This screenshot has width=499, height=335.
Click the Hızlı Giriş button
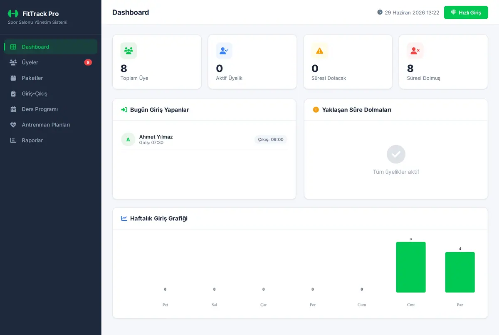coord(466,12)
